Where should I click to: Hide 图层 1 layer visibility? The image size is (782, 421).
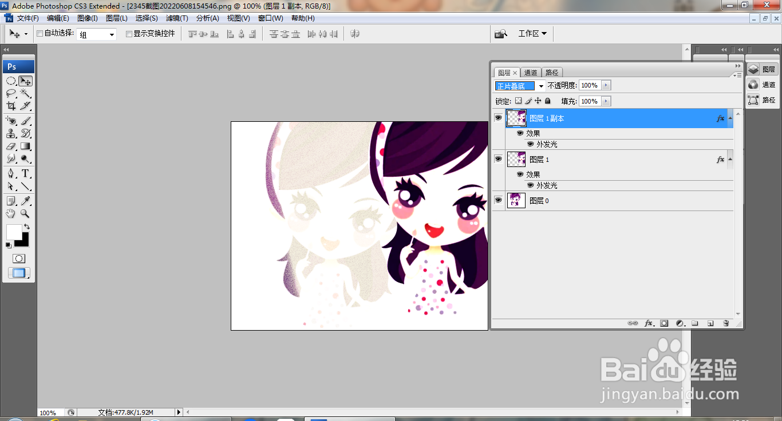coord(498,159)
